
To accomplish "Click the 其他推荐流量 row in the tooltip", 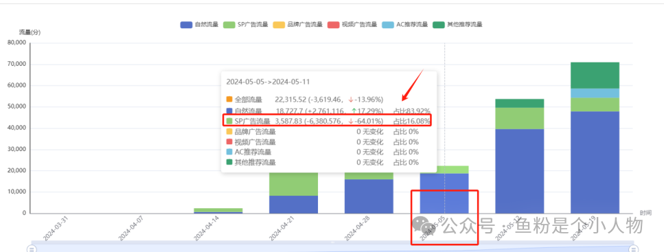I will pyautogui.click(x=322, y=162).
